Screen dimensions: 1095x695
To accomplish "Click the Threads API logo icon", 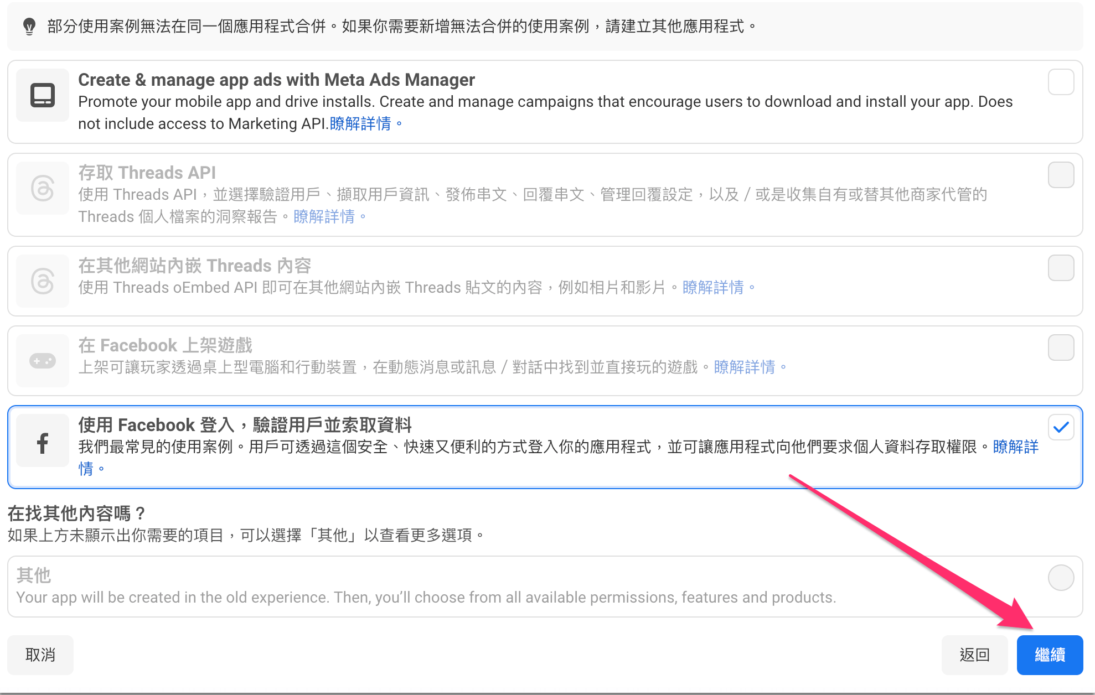I will click(43, 188).
